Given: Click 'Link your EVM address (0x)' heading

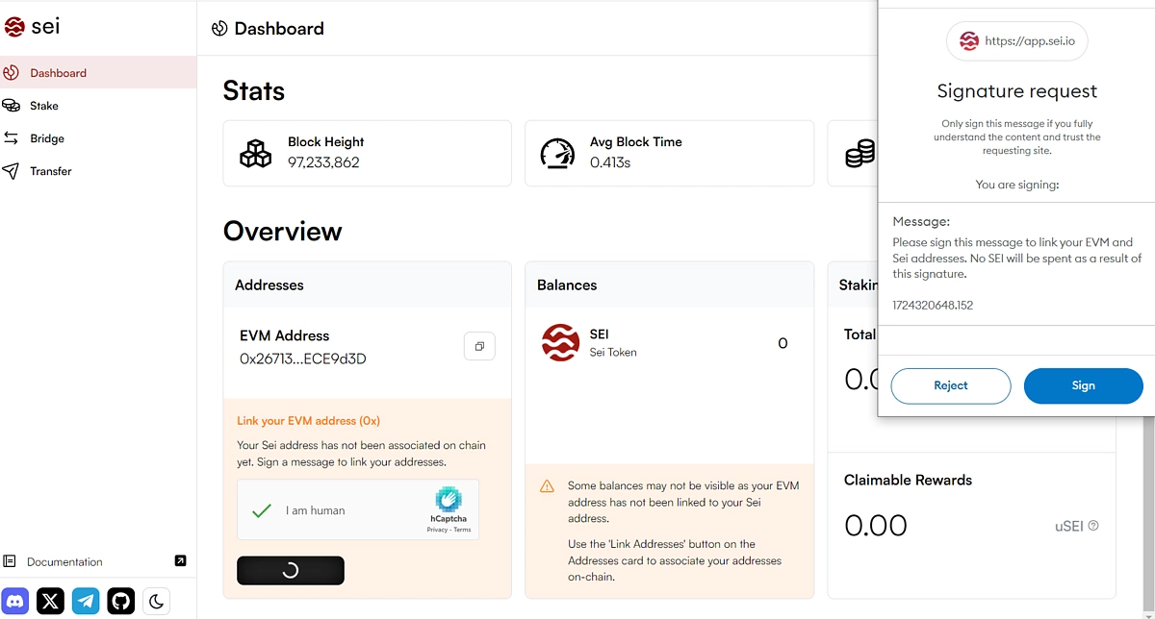Looking at the screenshot, I should 309,421.
